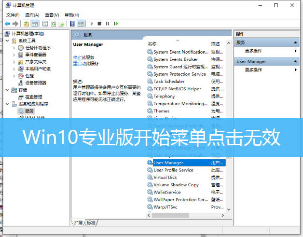Select 计算机管理(本地) root node
This screenshot has width=303, height=237.
[x=28, y=34]
